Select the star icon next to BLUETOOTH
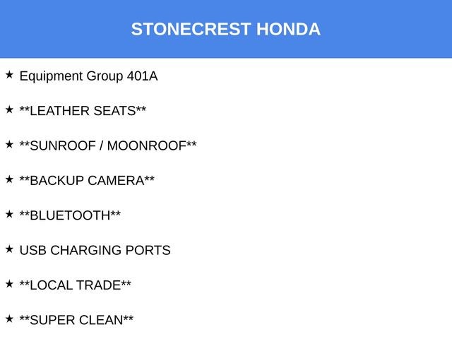Screen dimensions: 452x339 click(x=9, y=214)
